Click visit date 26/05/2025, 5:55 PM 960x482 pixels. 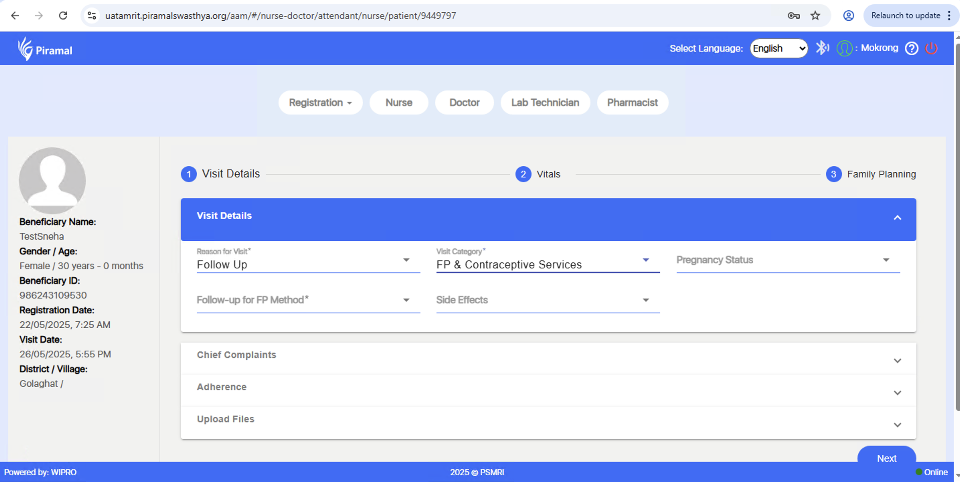pos(65,354)
